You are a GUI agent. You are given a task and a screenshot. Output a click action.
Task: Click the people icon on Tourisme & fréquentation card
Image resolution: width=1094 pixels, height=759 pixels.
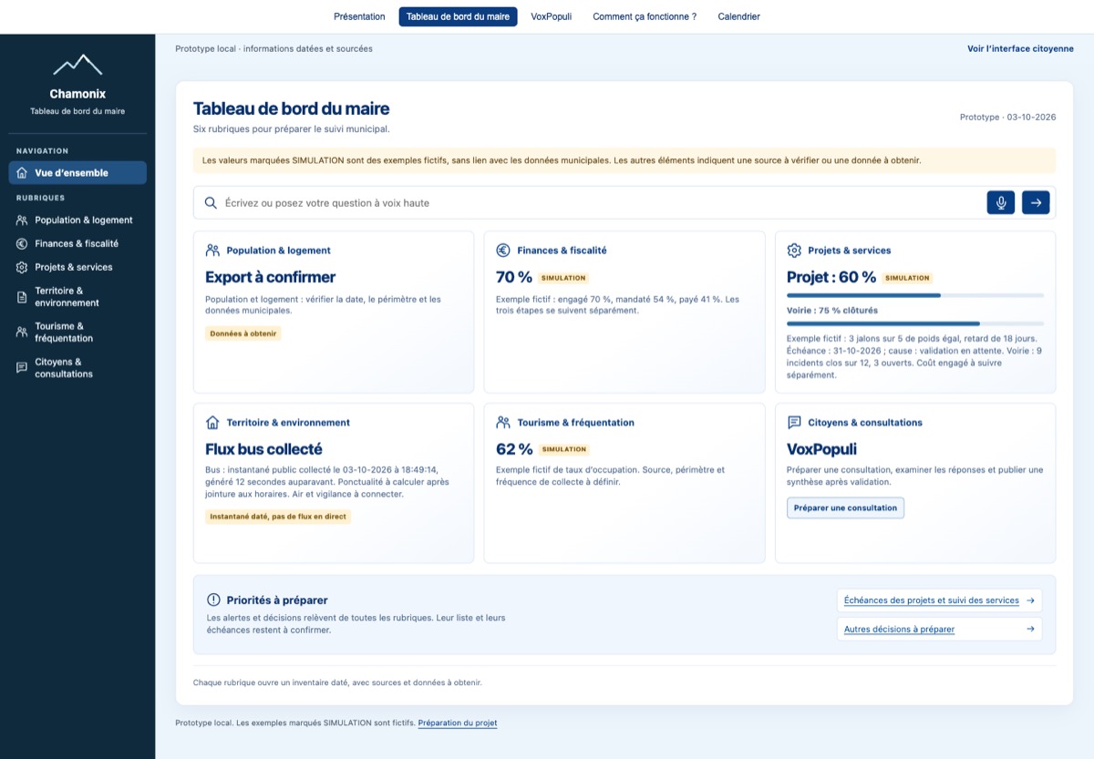pos(503,423)
